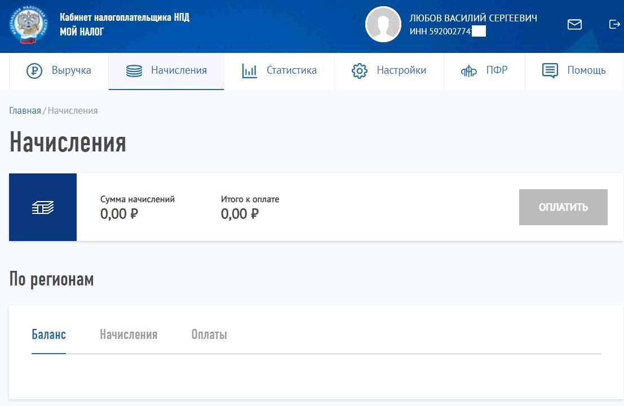This screenshot has height=406, width=624.
Task: Select the Начисления tab under По регионам
Action: coord(129,334)
